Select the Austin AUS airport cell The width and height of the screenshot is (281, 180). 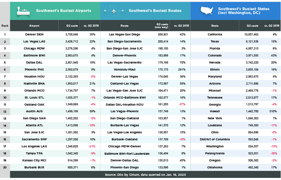(x=34, y=111)
